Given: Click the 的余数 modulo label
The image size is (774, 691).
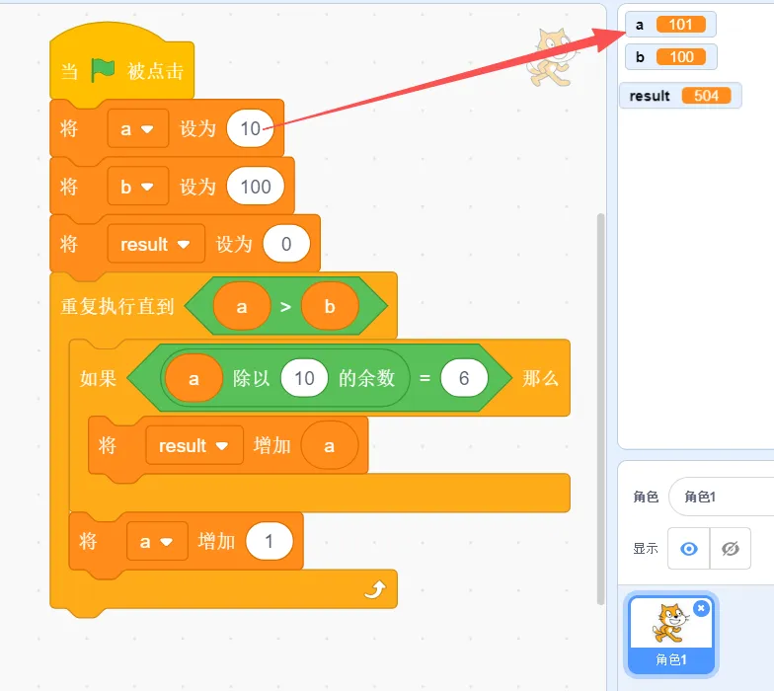Looking at the screenshot, I should tap(367, 379).
